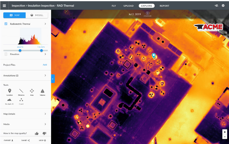229x144 pixels.
Task: Click Add next to Project Files
Action: tap(45, 65)
